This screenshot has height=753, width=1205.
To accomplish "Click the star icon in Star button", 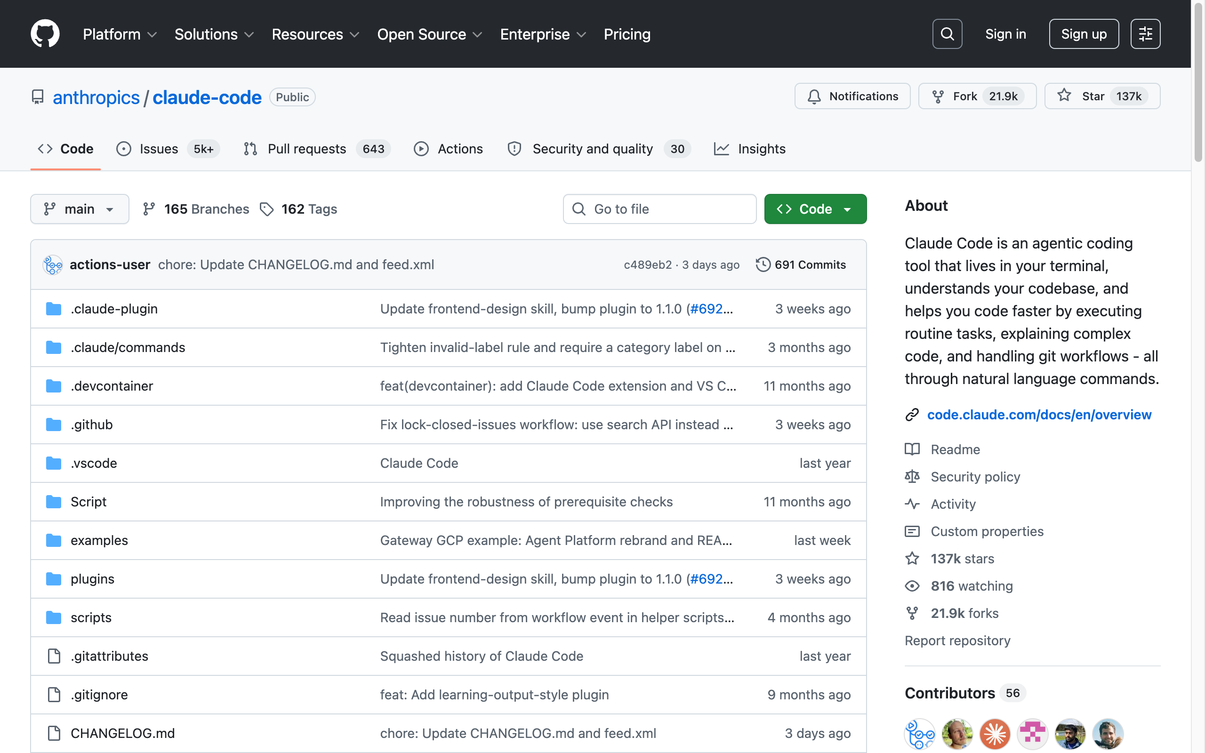I will (x=1064, y=96).
